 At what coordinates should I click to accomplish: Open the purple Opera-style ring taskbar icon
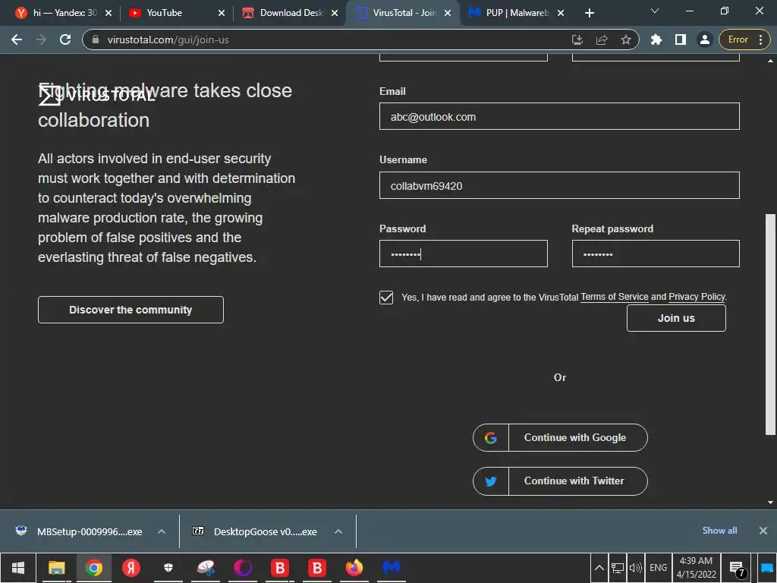click(243, 568)
